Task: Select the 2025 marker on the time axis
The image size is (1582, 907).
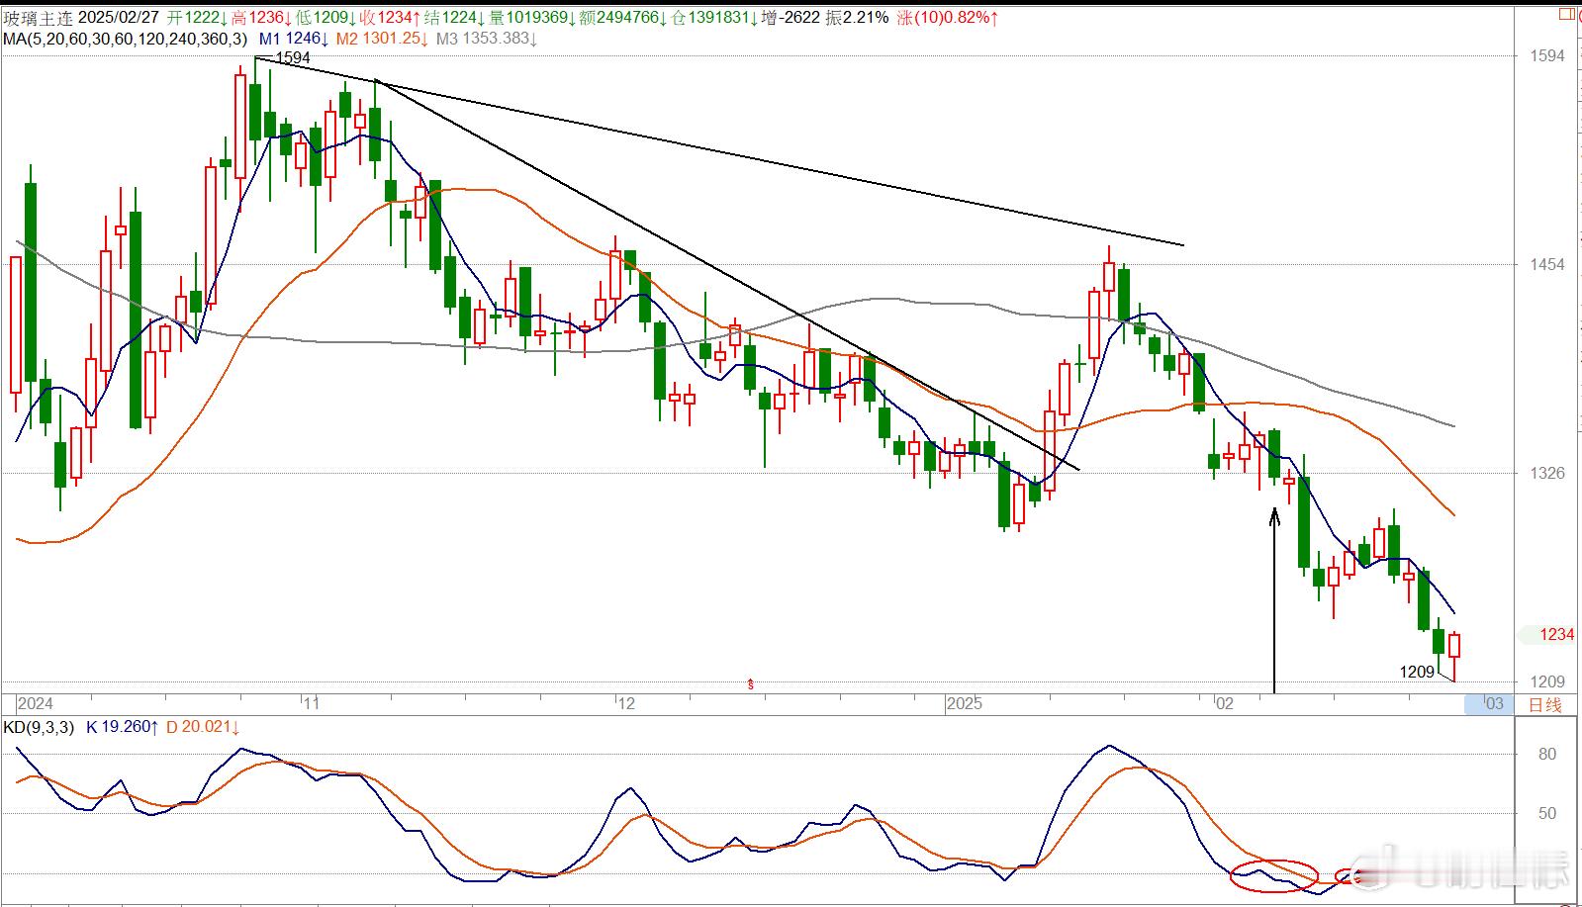Action: tap(964, 704)
